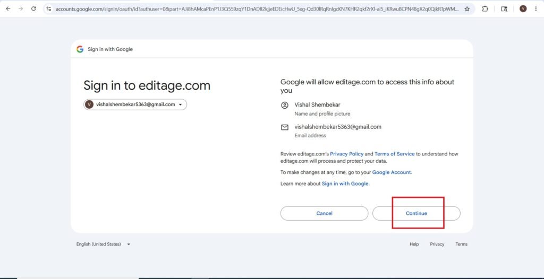Click the V avatar in account chip

[89, 104]
